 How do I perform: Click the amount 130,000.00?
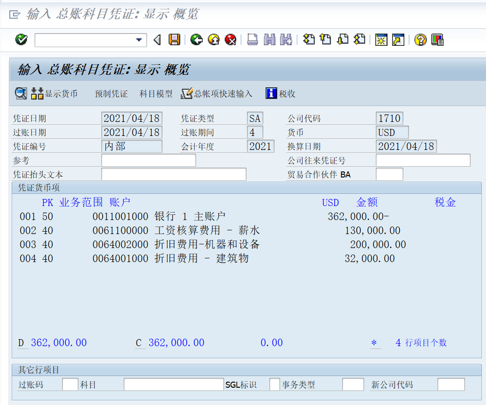373,230
